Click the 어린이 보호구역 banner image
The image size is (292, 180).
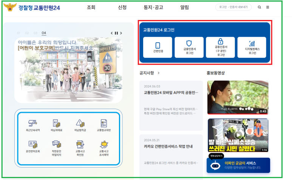point(68,70)
